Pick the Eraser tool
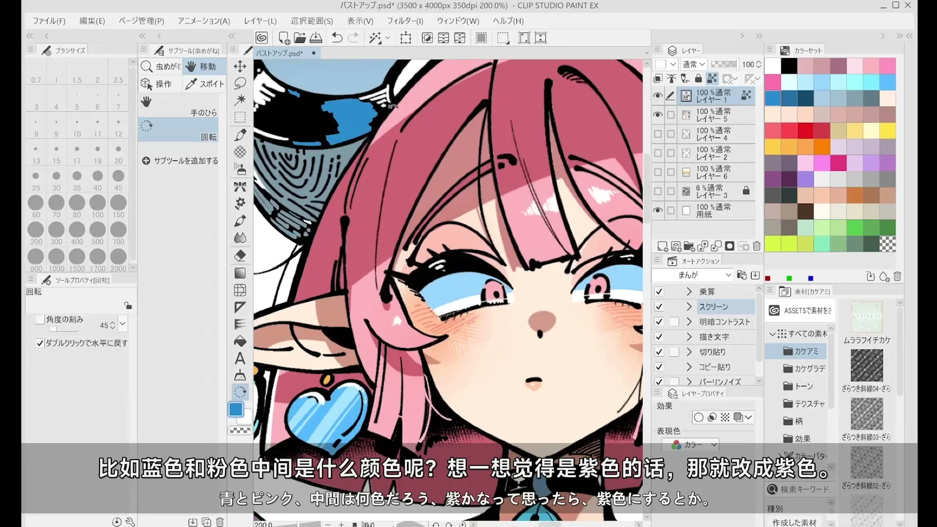The height and width of the screenshot is (527, 937). pyautogui.click(x=240, y=255)
